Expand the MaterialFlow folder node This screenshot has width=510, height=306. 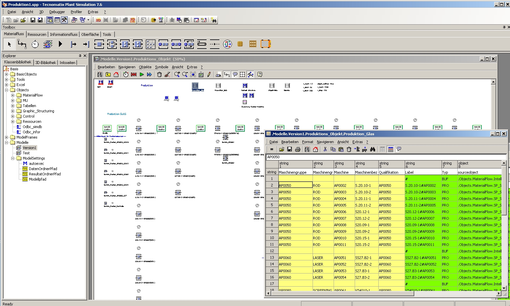[x=13, y=95]
